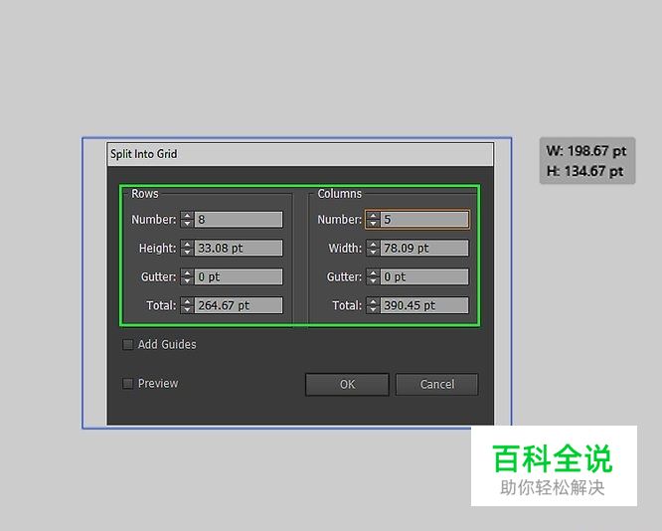
Task: Click the Columns Total input field
Action: pyautogui.click(x=424, y=305)
